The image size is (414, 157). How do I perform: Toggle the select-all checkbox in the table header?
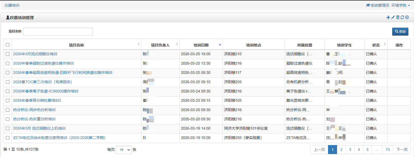8,45
